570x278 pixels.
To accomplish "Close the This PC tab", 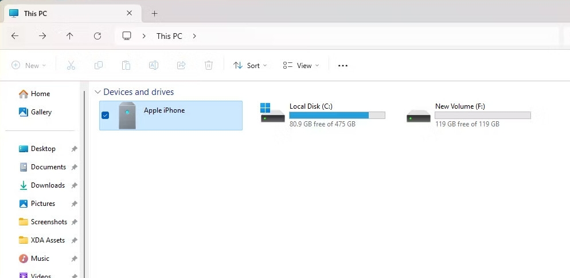I will tap(129, 13).
